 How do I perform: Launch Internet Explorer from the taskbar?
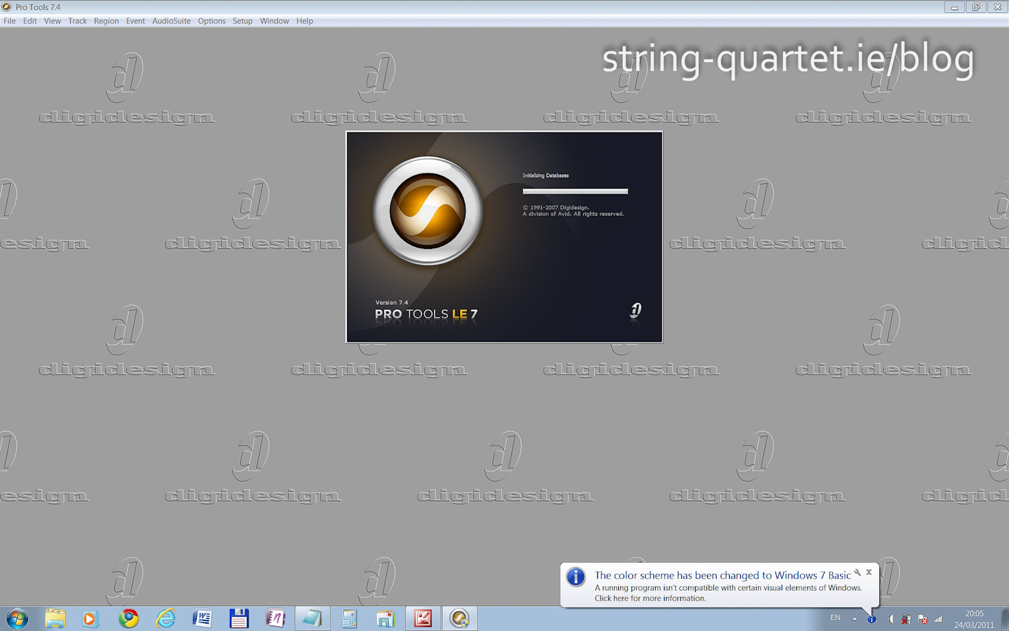pyautogui.click(x=165, y=618)
